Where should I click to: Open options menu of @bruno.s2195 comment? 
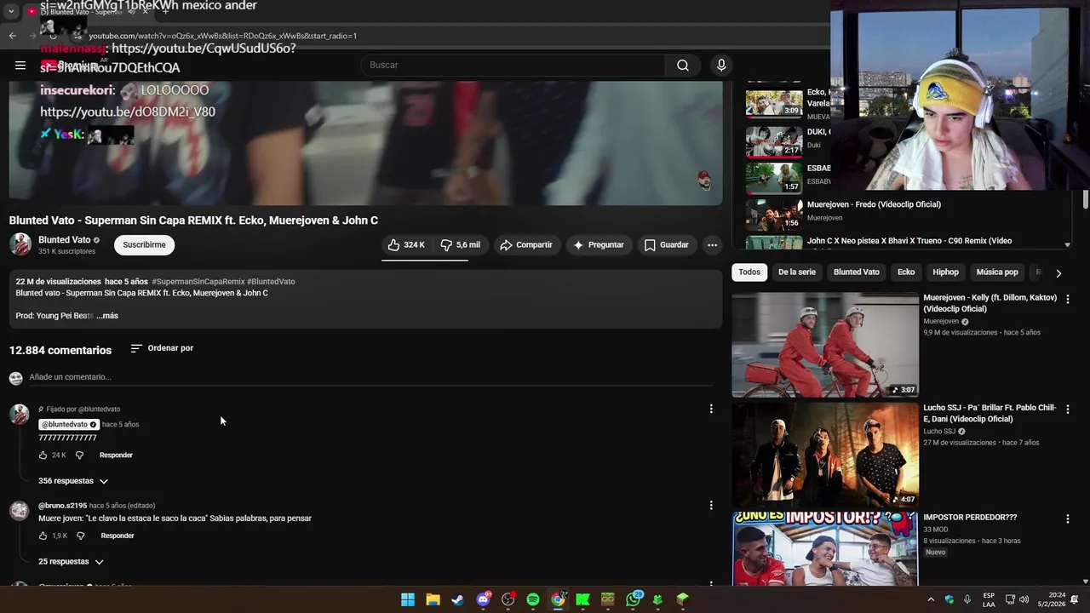[x=711, y=506]
